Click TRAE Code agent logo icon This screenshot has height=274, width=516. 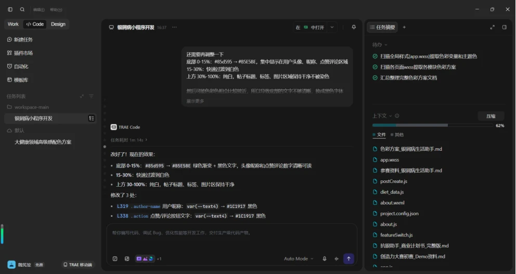(x=113, y=127)
